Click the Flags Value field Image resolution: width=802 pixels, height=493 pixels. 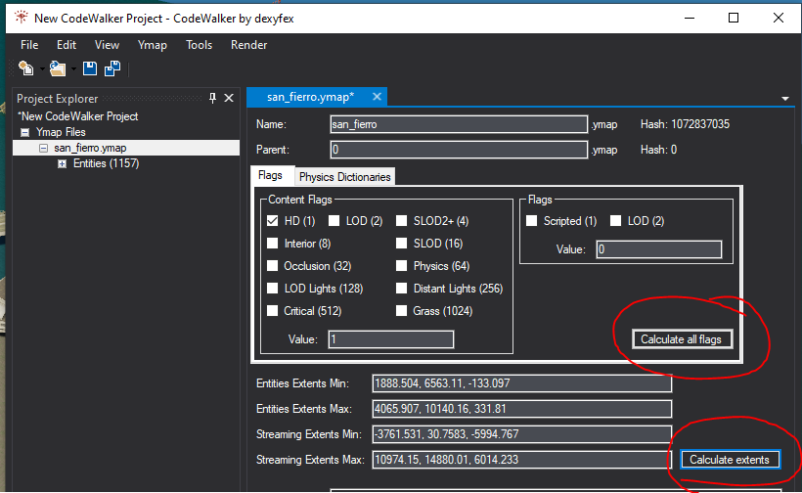[659, 249]
